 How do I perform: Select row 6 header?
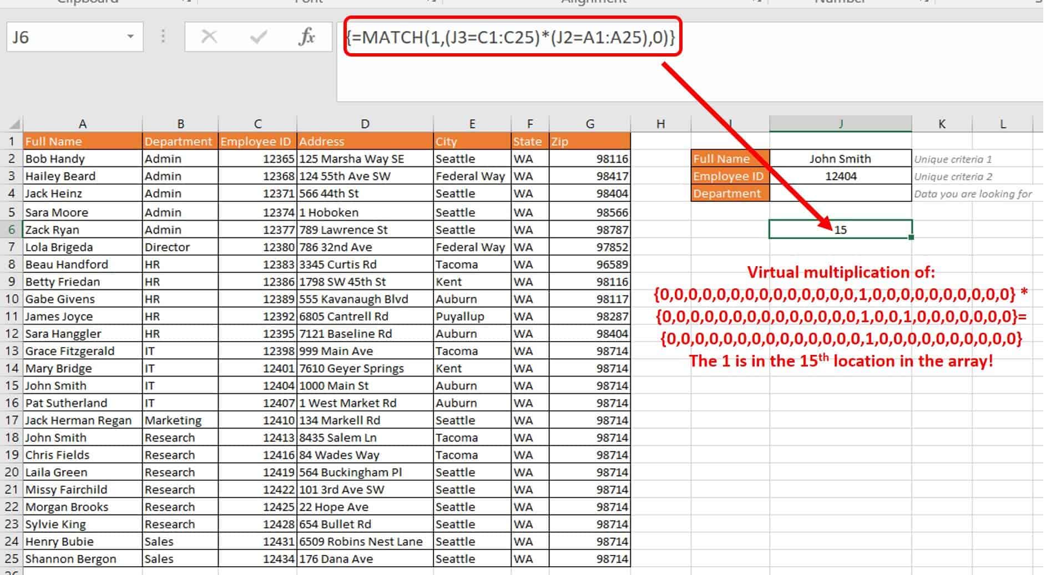click(x=11, y=230)
